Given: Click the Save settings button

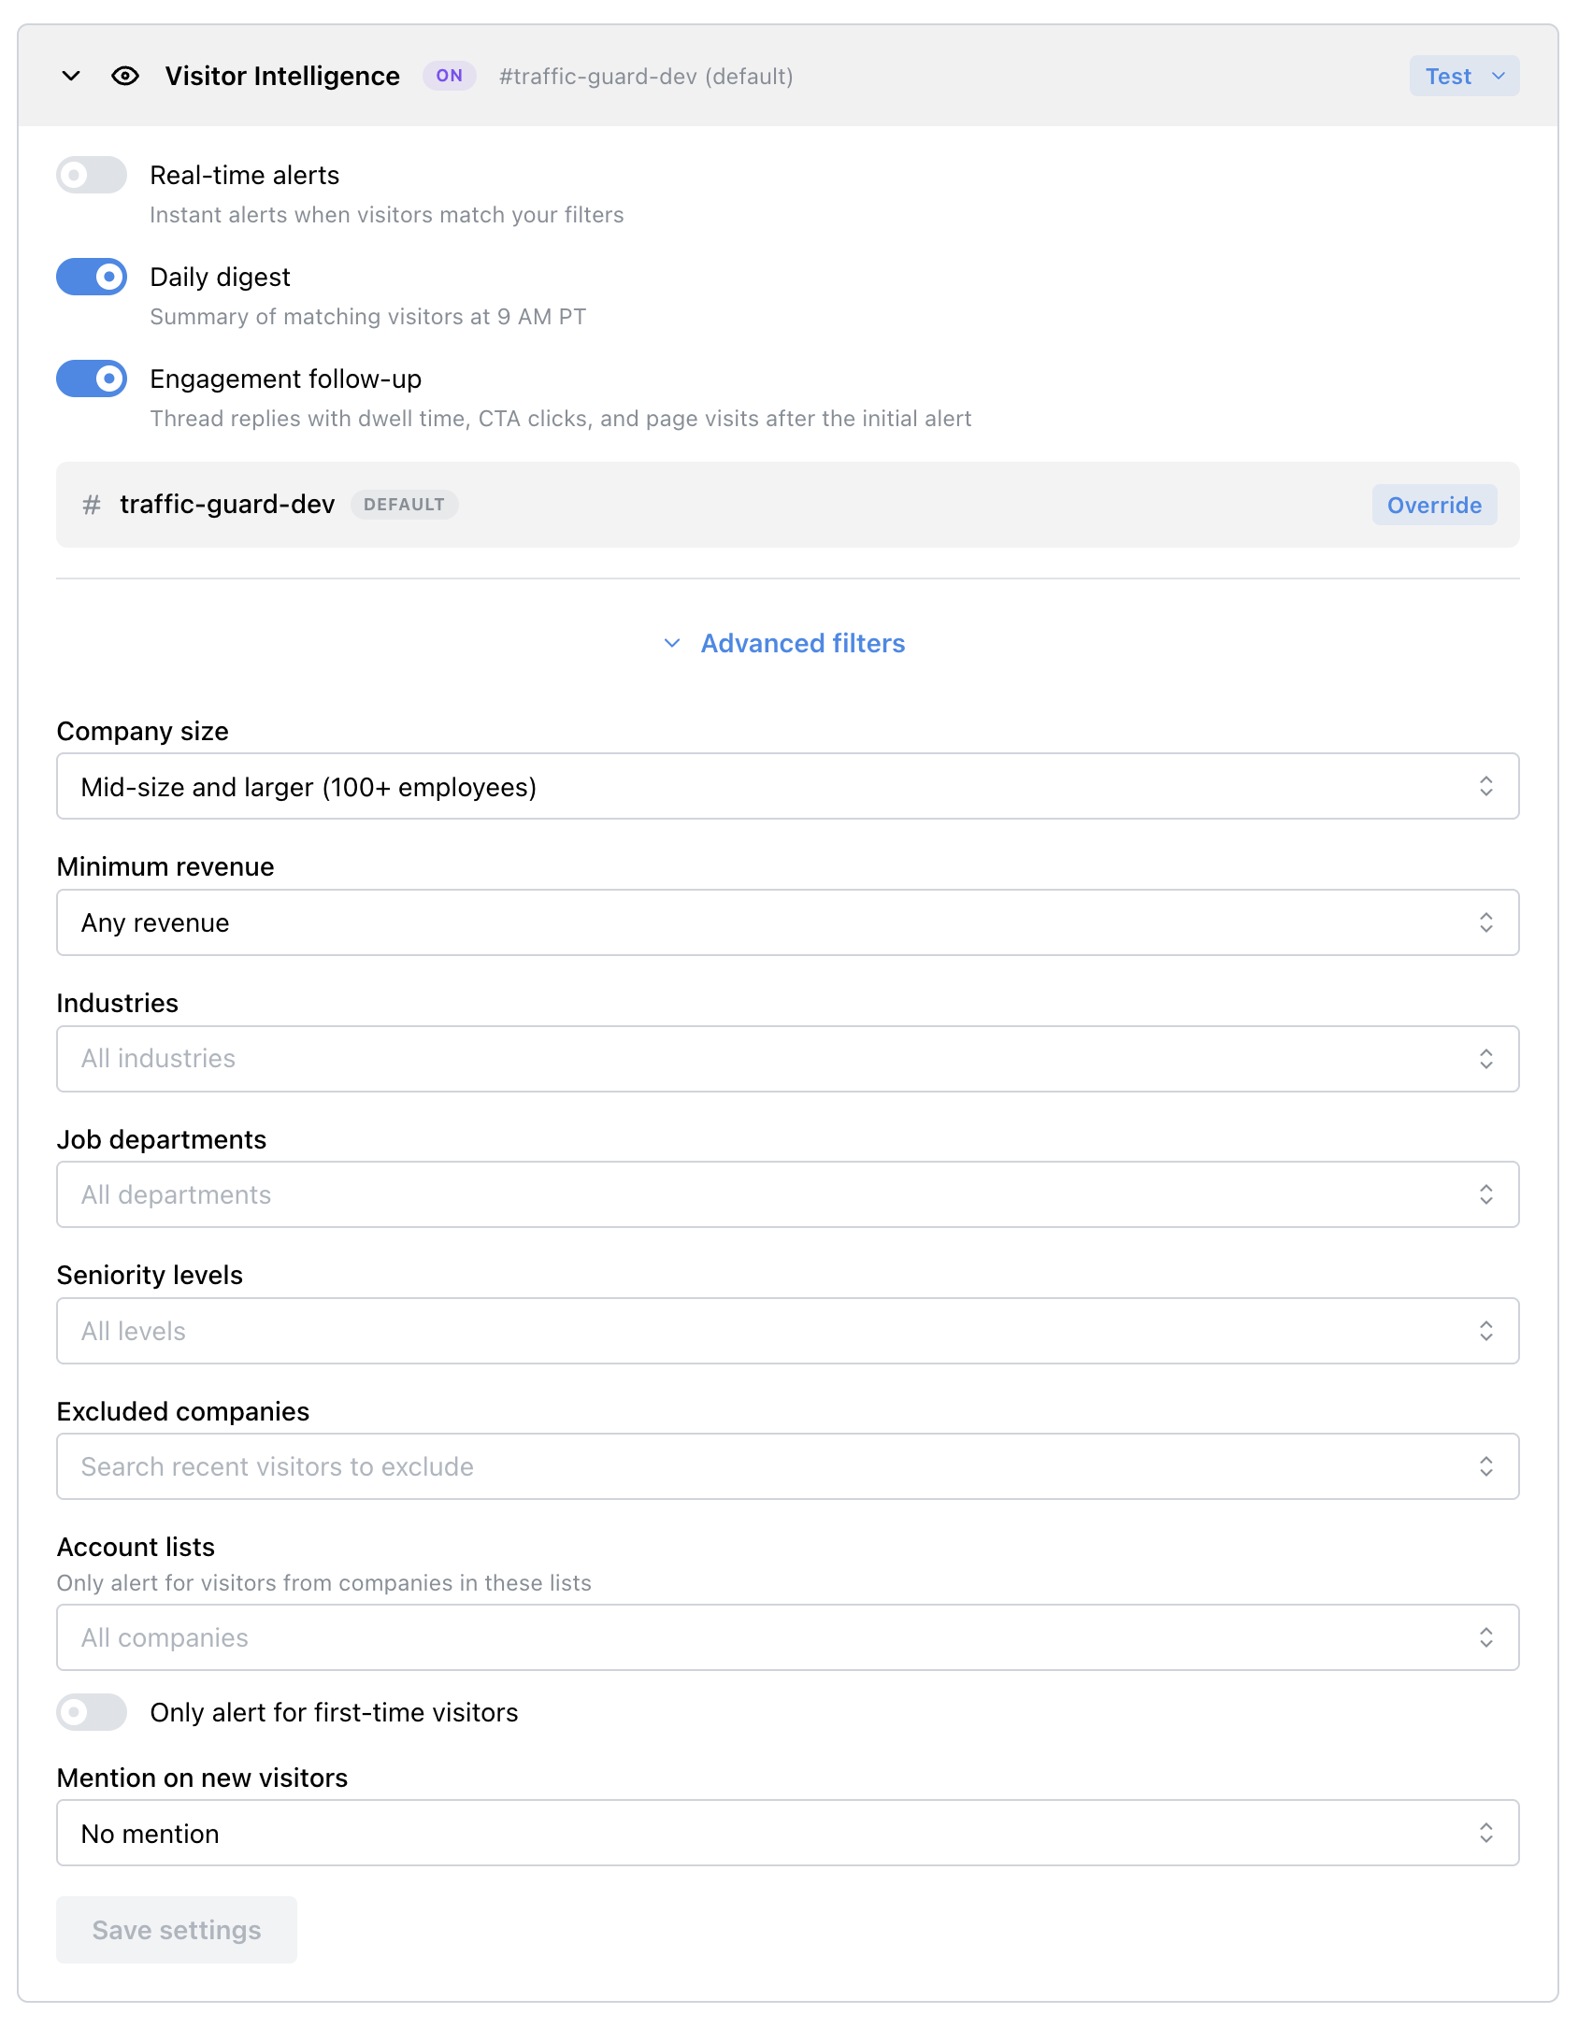Looking at the screenshot, I should click(176, 1929).
